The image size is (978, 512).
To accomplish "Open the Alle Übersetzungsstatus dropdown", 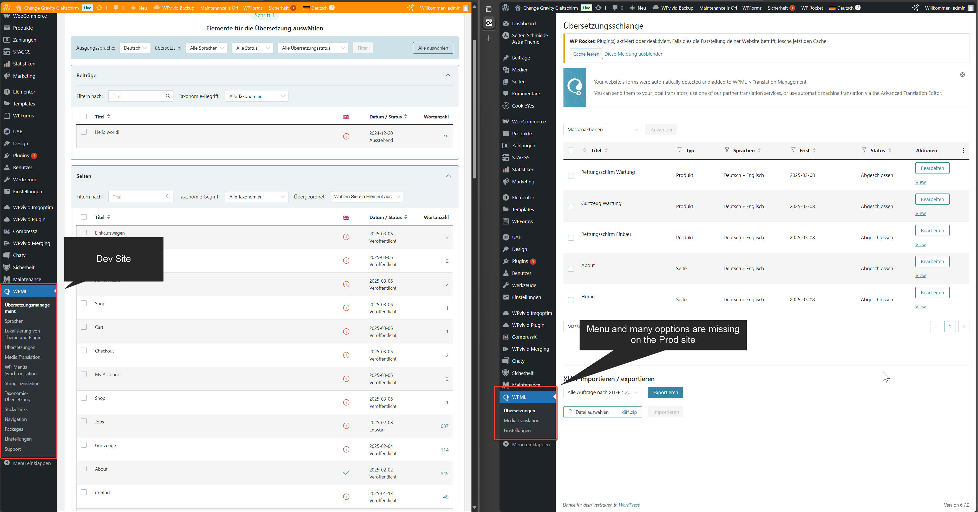I will click(313, 48).
